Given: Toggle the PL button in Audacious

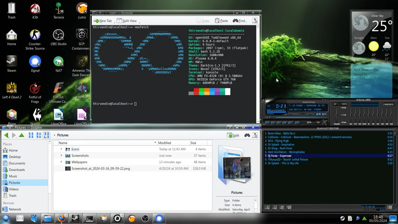Looking at the screenshot, I should click(x=323, y=114).
